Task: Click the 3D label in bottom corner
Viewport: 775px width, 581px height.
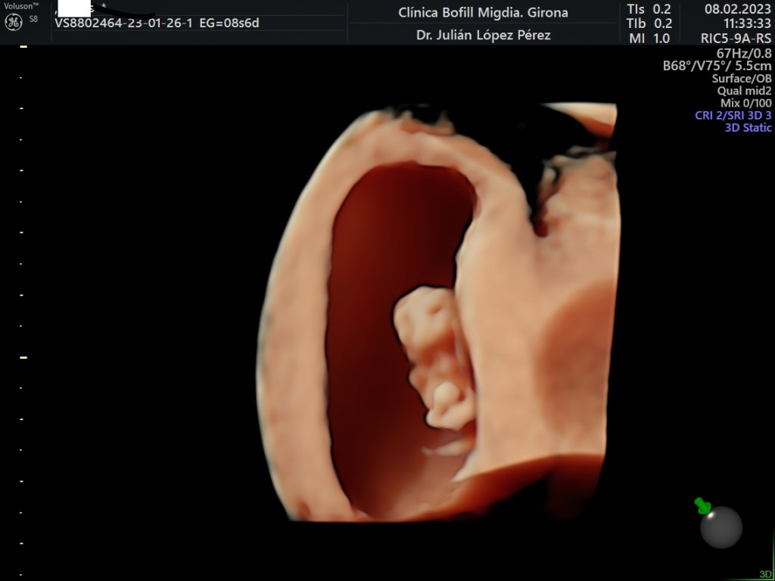Action: [x=765, y=574]
